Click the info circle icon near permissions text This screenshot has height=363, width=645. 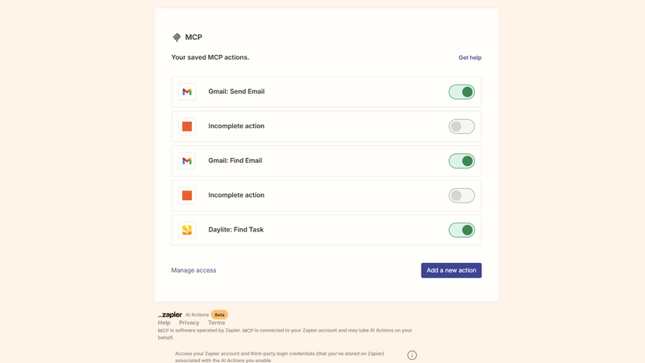point(412,355)
